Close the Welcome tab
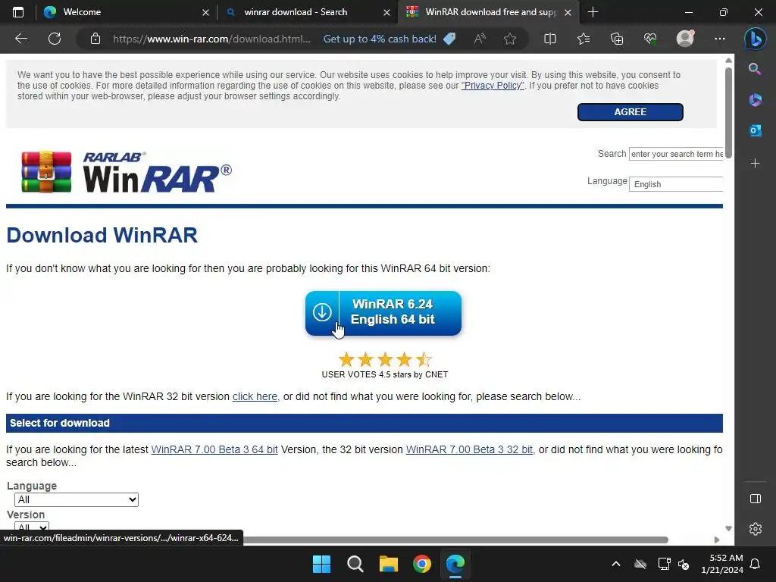Viewport: 776px width, 582px height. point(206,12)
